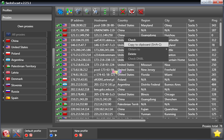Select the Russia country filter

point(25,91)
